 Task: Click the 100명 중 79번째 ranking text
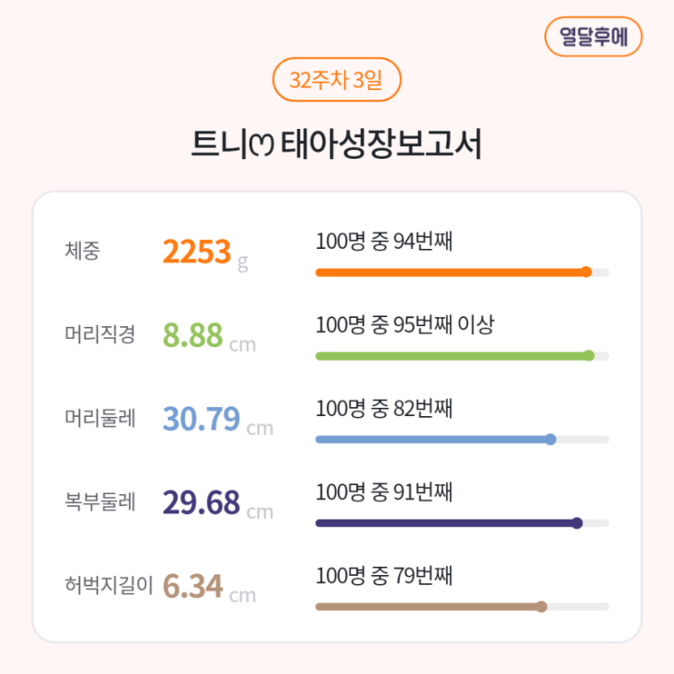pyautogui.click(x=384, y=576)
